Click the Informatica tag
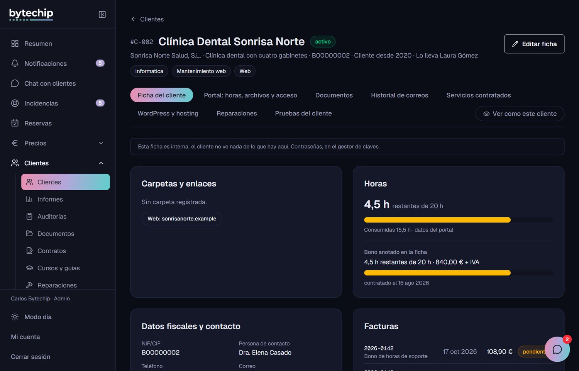579x371 pixels. coord(149,71)
